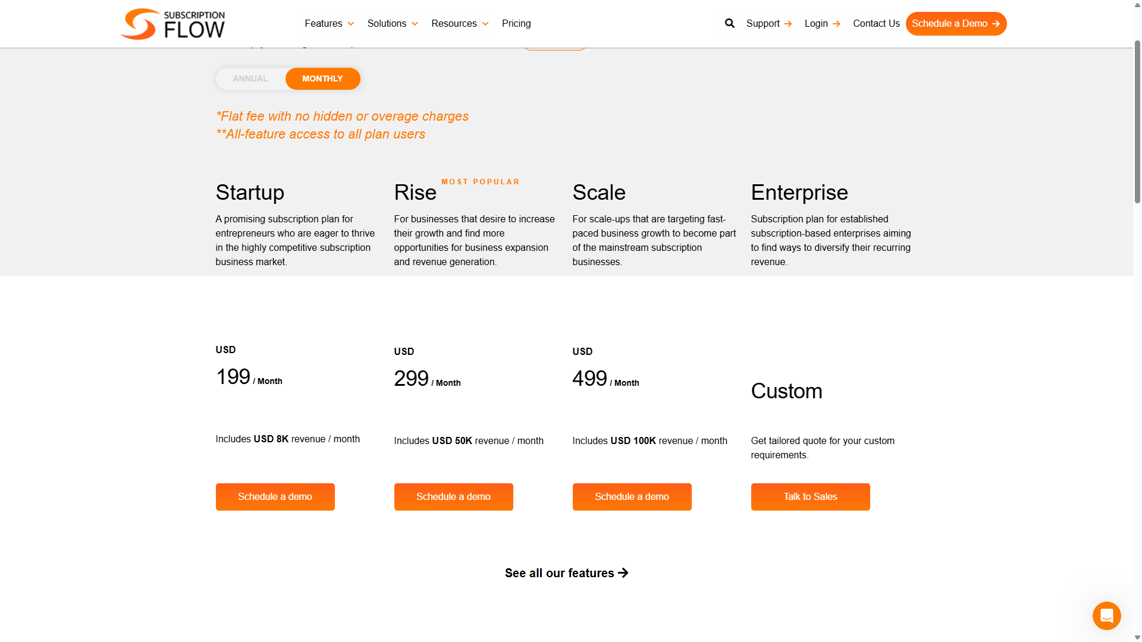Click the SubscriptionFlow logo
The width and height of the screenshot is (1142, 642).
172,24
